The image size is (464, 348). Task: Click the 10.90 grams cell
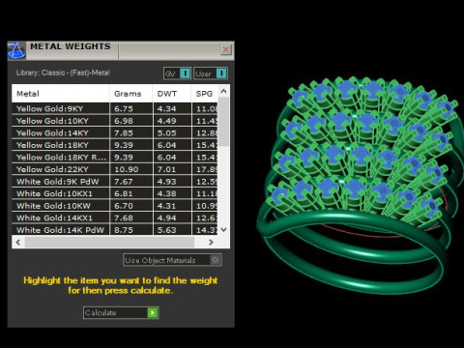[131, 169]
